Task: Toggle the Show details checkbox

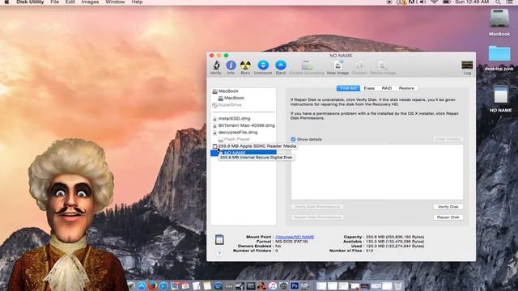Action: (293, 139)
